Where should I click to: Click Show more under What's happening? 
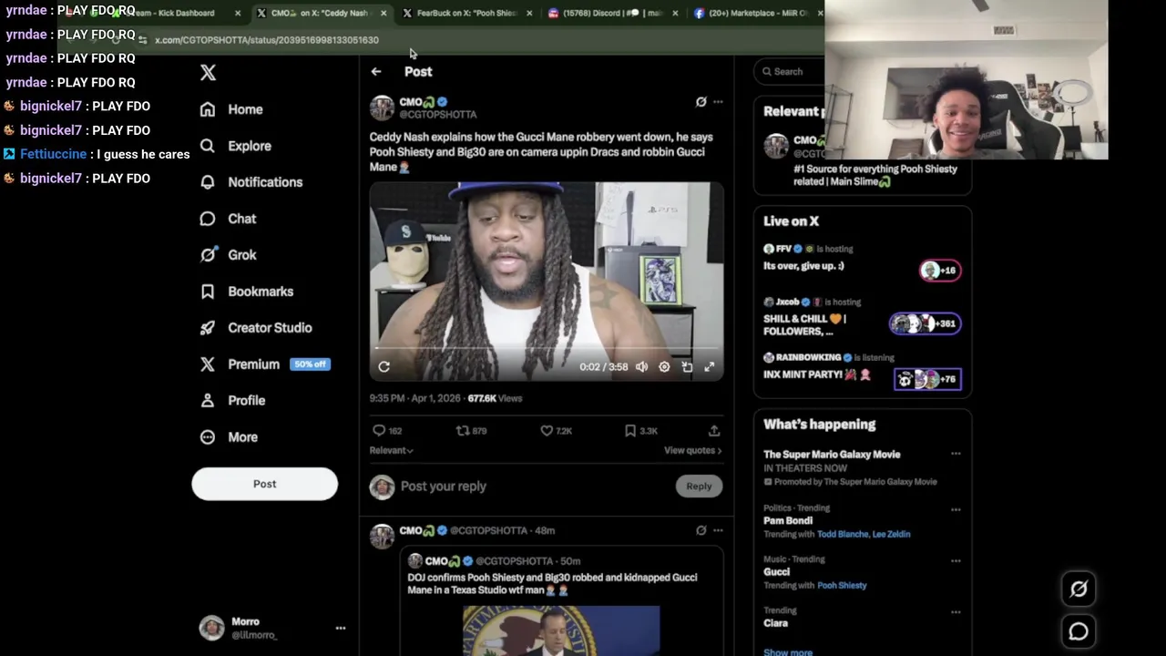click(x=788, y=651)
